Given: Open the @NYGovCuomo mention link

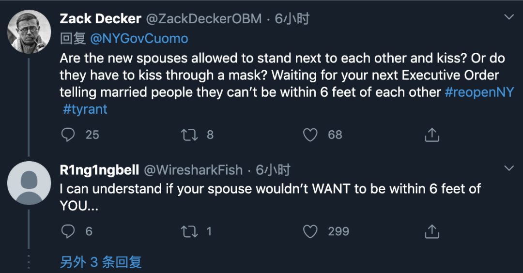Looking at the screenshot, I should (138, 39).
